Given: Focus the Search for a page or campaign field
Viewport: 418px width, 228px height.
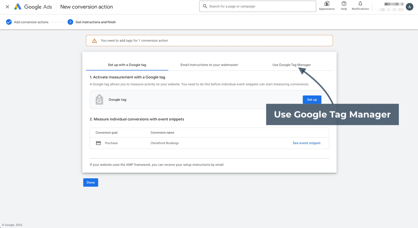Looking at the screenshot, I should coord(258,6).
